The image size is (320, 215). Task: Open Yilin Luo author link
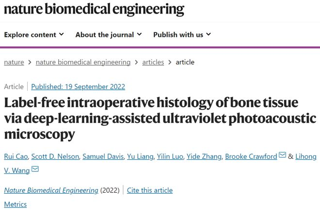(x=170, y=156)
